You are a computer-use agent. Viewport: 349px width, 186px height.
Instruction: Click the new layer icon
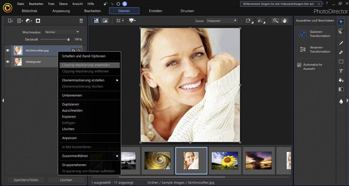click(10, 21)
